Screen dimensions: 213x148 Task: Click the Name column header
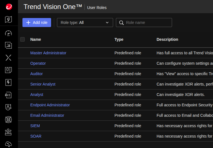tap(36, 39)
